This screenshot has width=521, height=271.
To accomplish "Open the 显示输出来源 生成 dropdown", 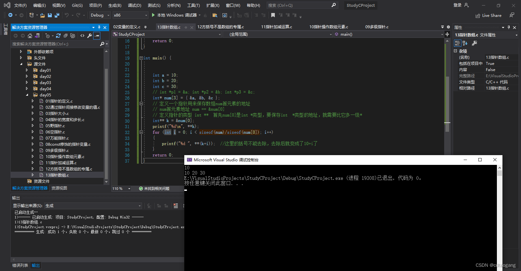I will coord(93,206).
